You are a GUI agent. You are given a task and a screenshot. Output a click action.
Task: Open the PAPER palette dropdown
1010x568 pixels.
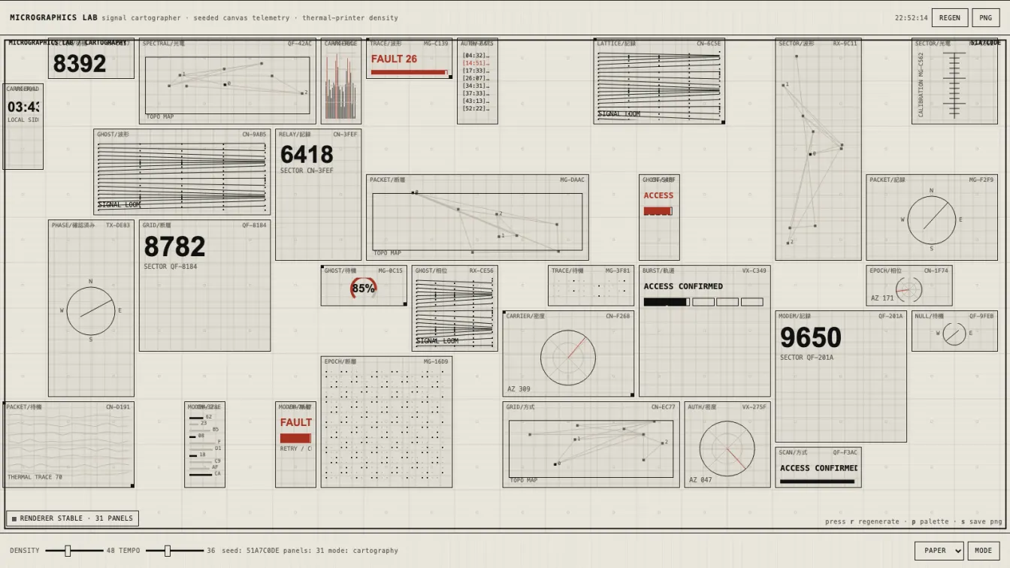[939, 551]
